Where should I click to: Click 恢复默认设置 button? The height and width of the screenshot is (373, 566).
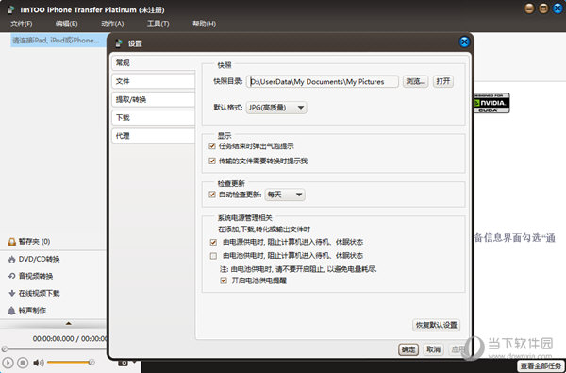click(x=436, y=325)
